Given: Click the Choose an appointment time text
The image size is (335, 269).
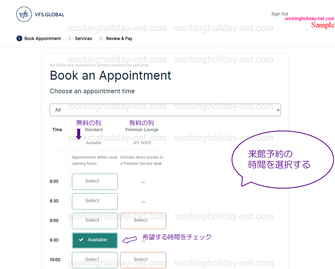Looking at the screenshot, I should click(92, 91).
